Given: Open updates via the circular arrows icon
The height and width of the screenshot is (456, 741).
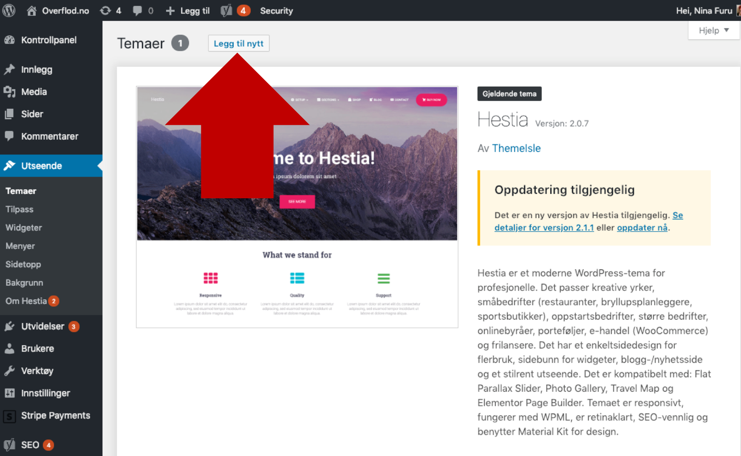Looking at the screenshot, I should point(105,11).
